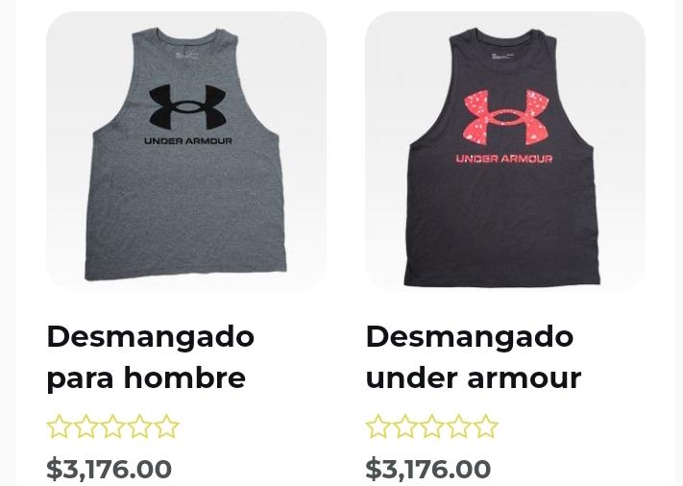Open the 'Desmangado under armour' product title
This screenshot has width=683, height=486.
click(474, 356)
